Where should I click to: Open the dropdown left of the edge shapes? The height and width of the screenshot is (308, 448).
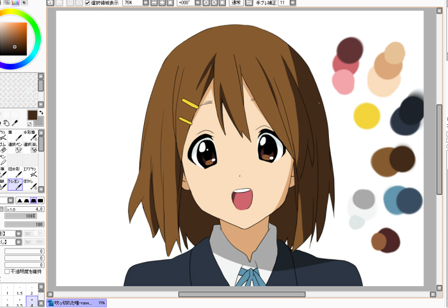tap(11, 200)
